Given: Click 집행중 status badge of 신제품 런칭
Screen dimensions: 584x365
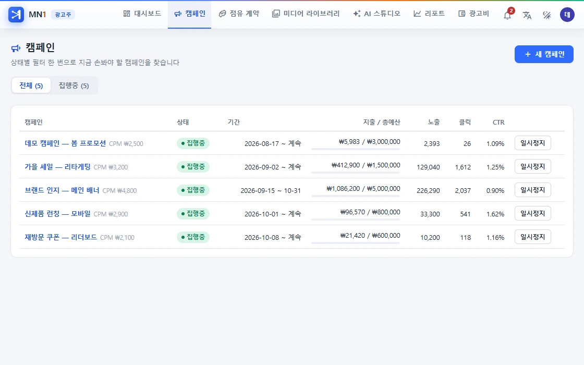Looking at the screenshot, I should coord(193,214).
